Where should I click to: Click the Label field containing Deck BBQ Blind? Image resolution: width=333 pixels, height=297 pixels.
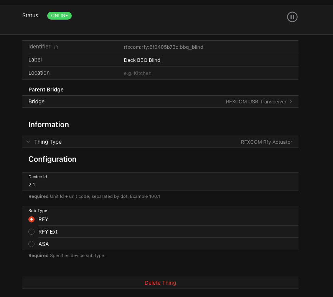[x=142, y=60]
